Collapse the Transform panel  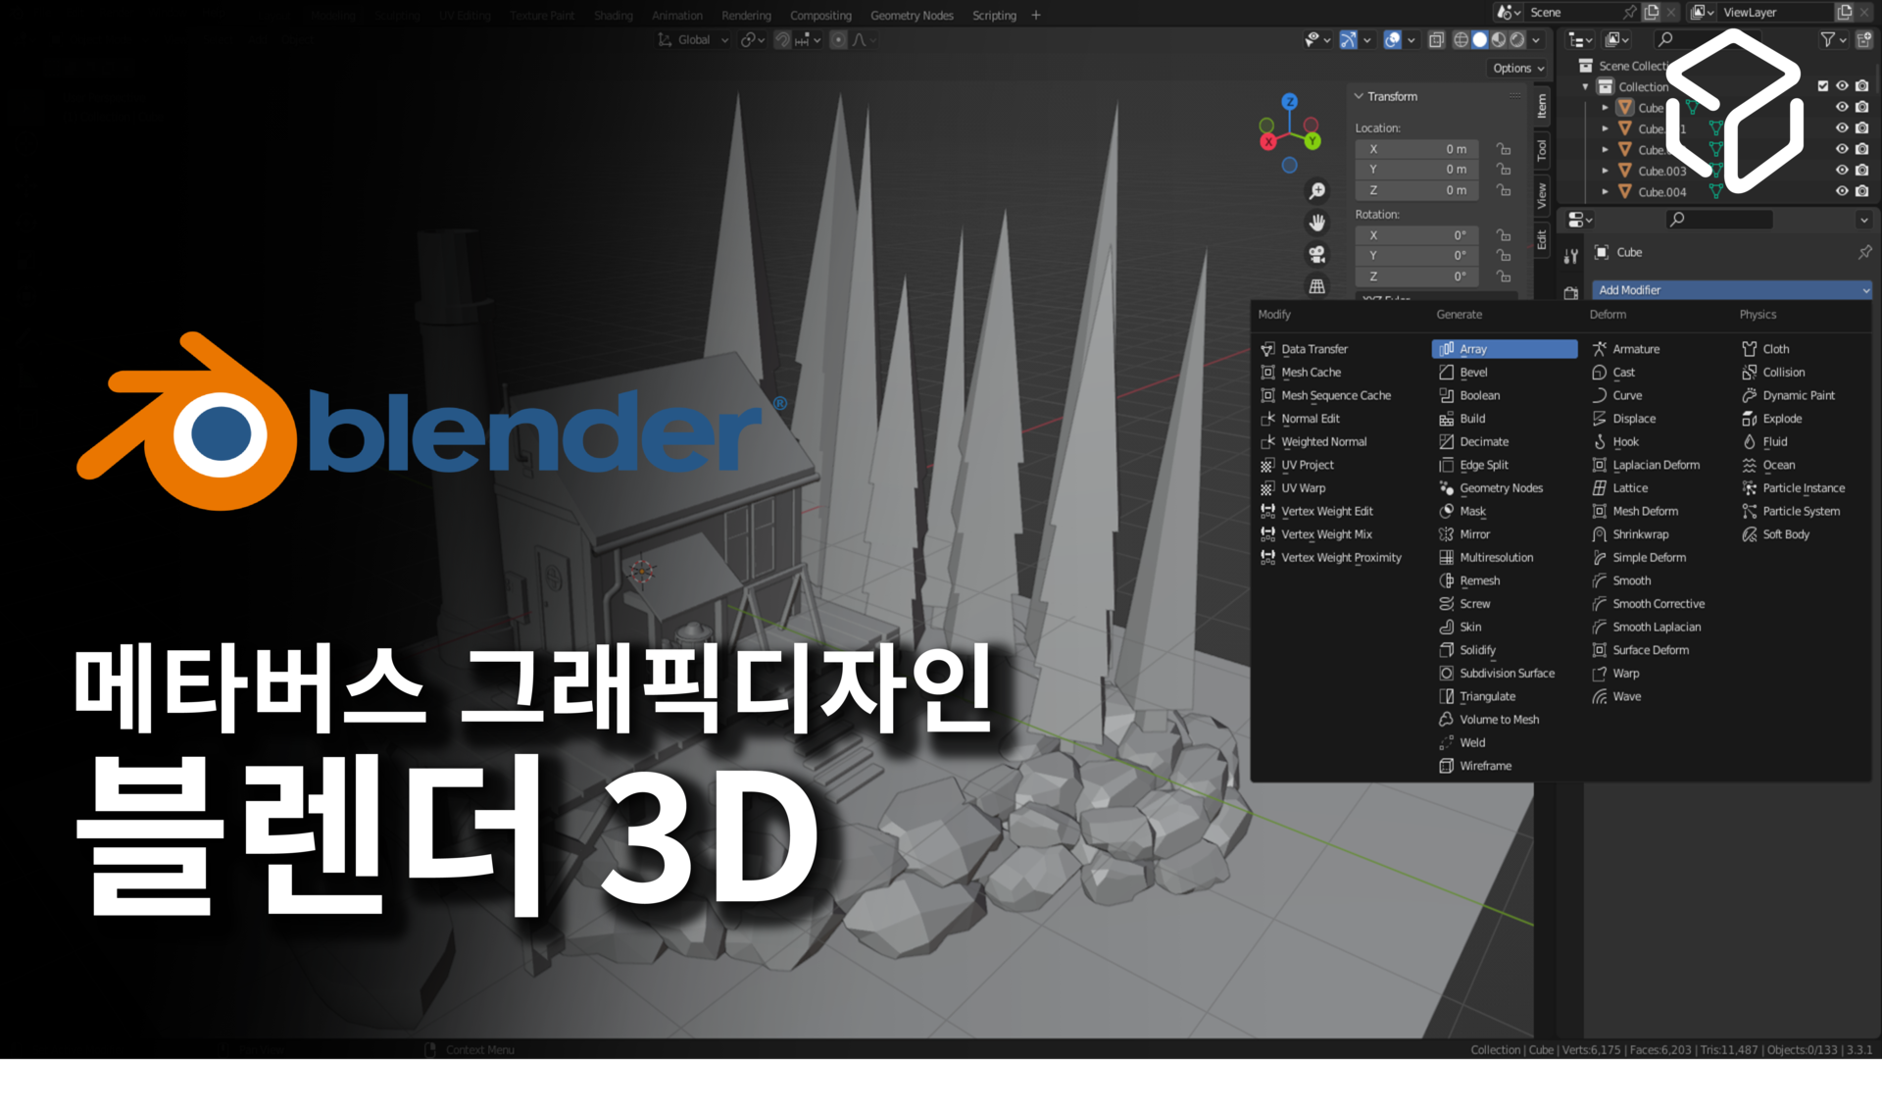click(1360, 96)
